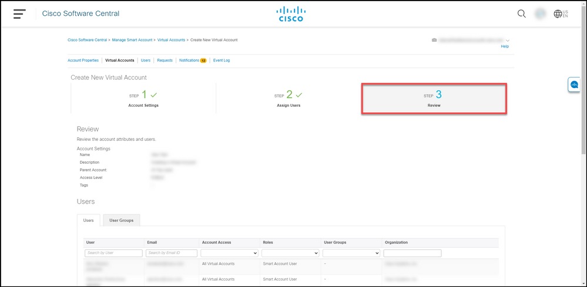Open the language globe selector

coord(561,14)
